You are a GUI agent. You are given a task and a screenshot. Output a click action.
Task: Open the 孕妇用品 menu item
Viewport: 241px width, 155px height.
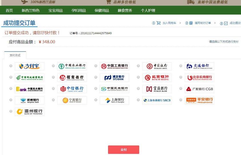79,11
